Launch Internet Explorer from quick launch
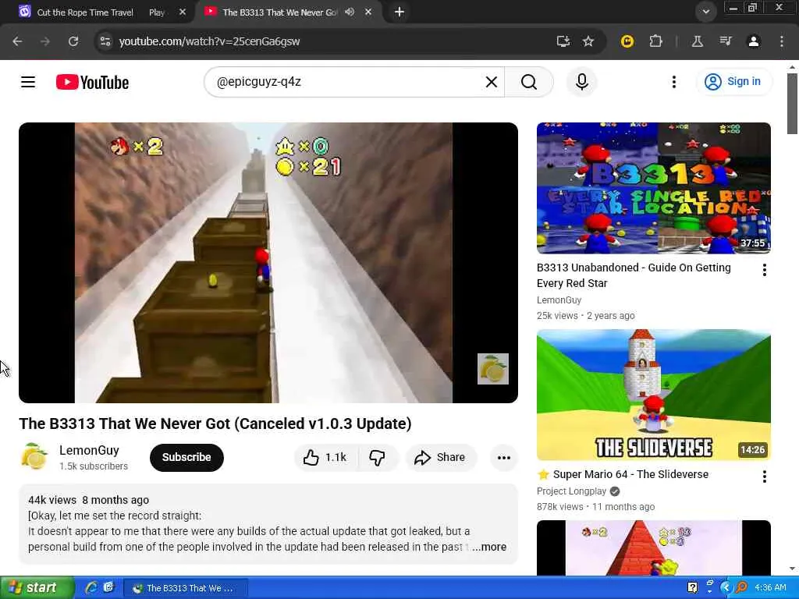 click(x=91, y=588)
